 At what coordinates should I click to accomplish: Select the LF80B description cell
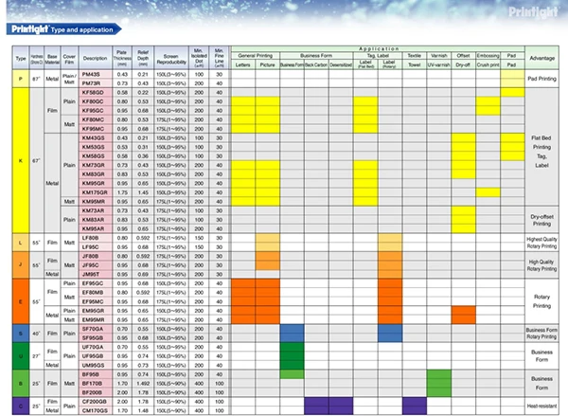click(x=96, y=238)
